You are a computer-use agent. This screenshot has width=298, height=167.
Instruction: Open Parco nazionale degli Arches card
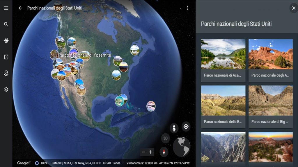click(271, 60)
